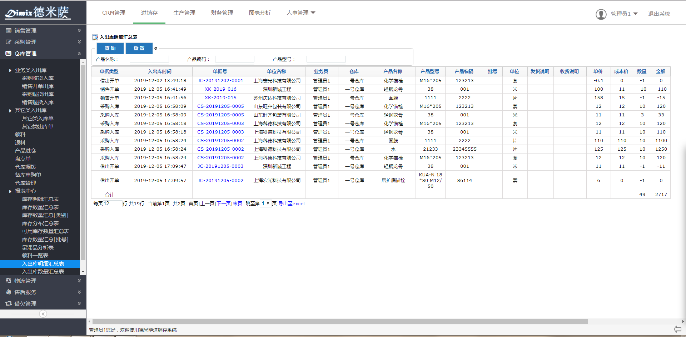Click the 借欠管理 arrows icon
The width and height of the screenshot is (686, 337).
[8, 304]
